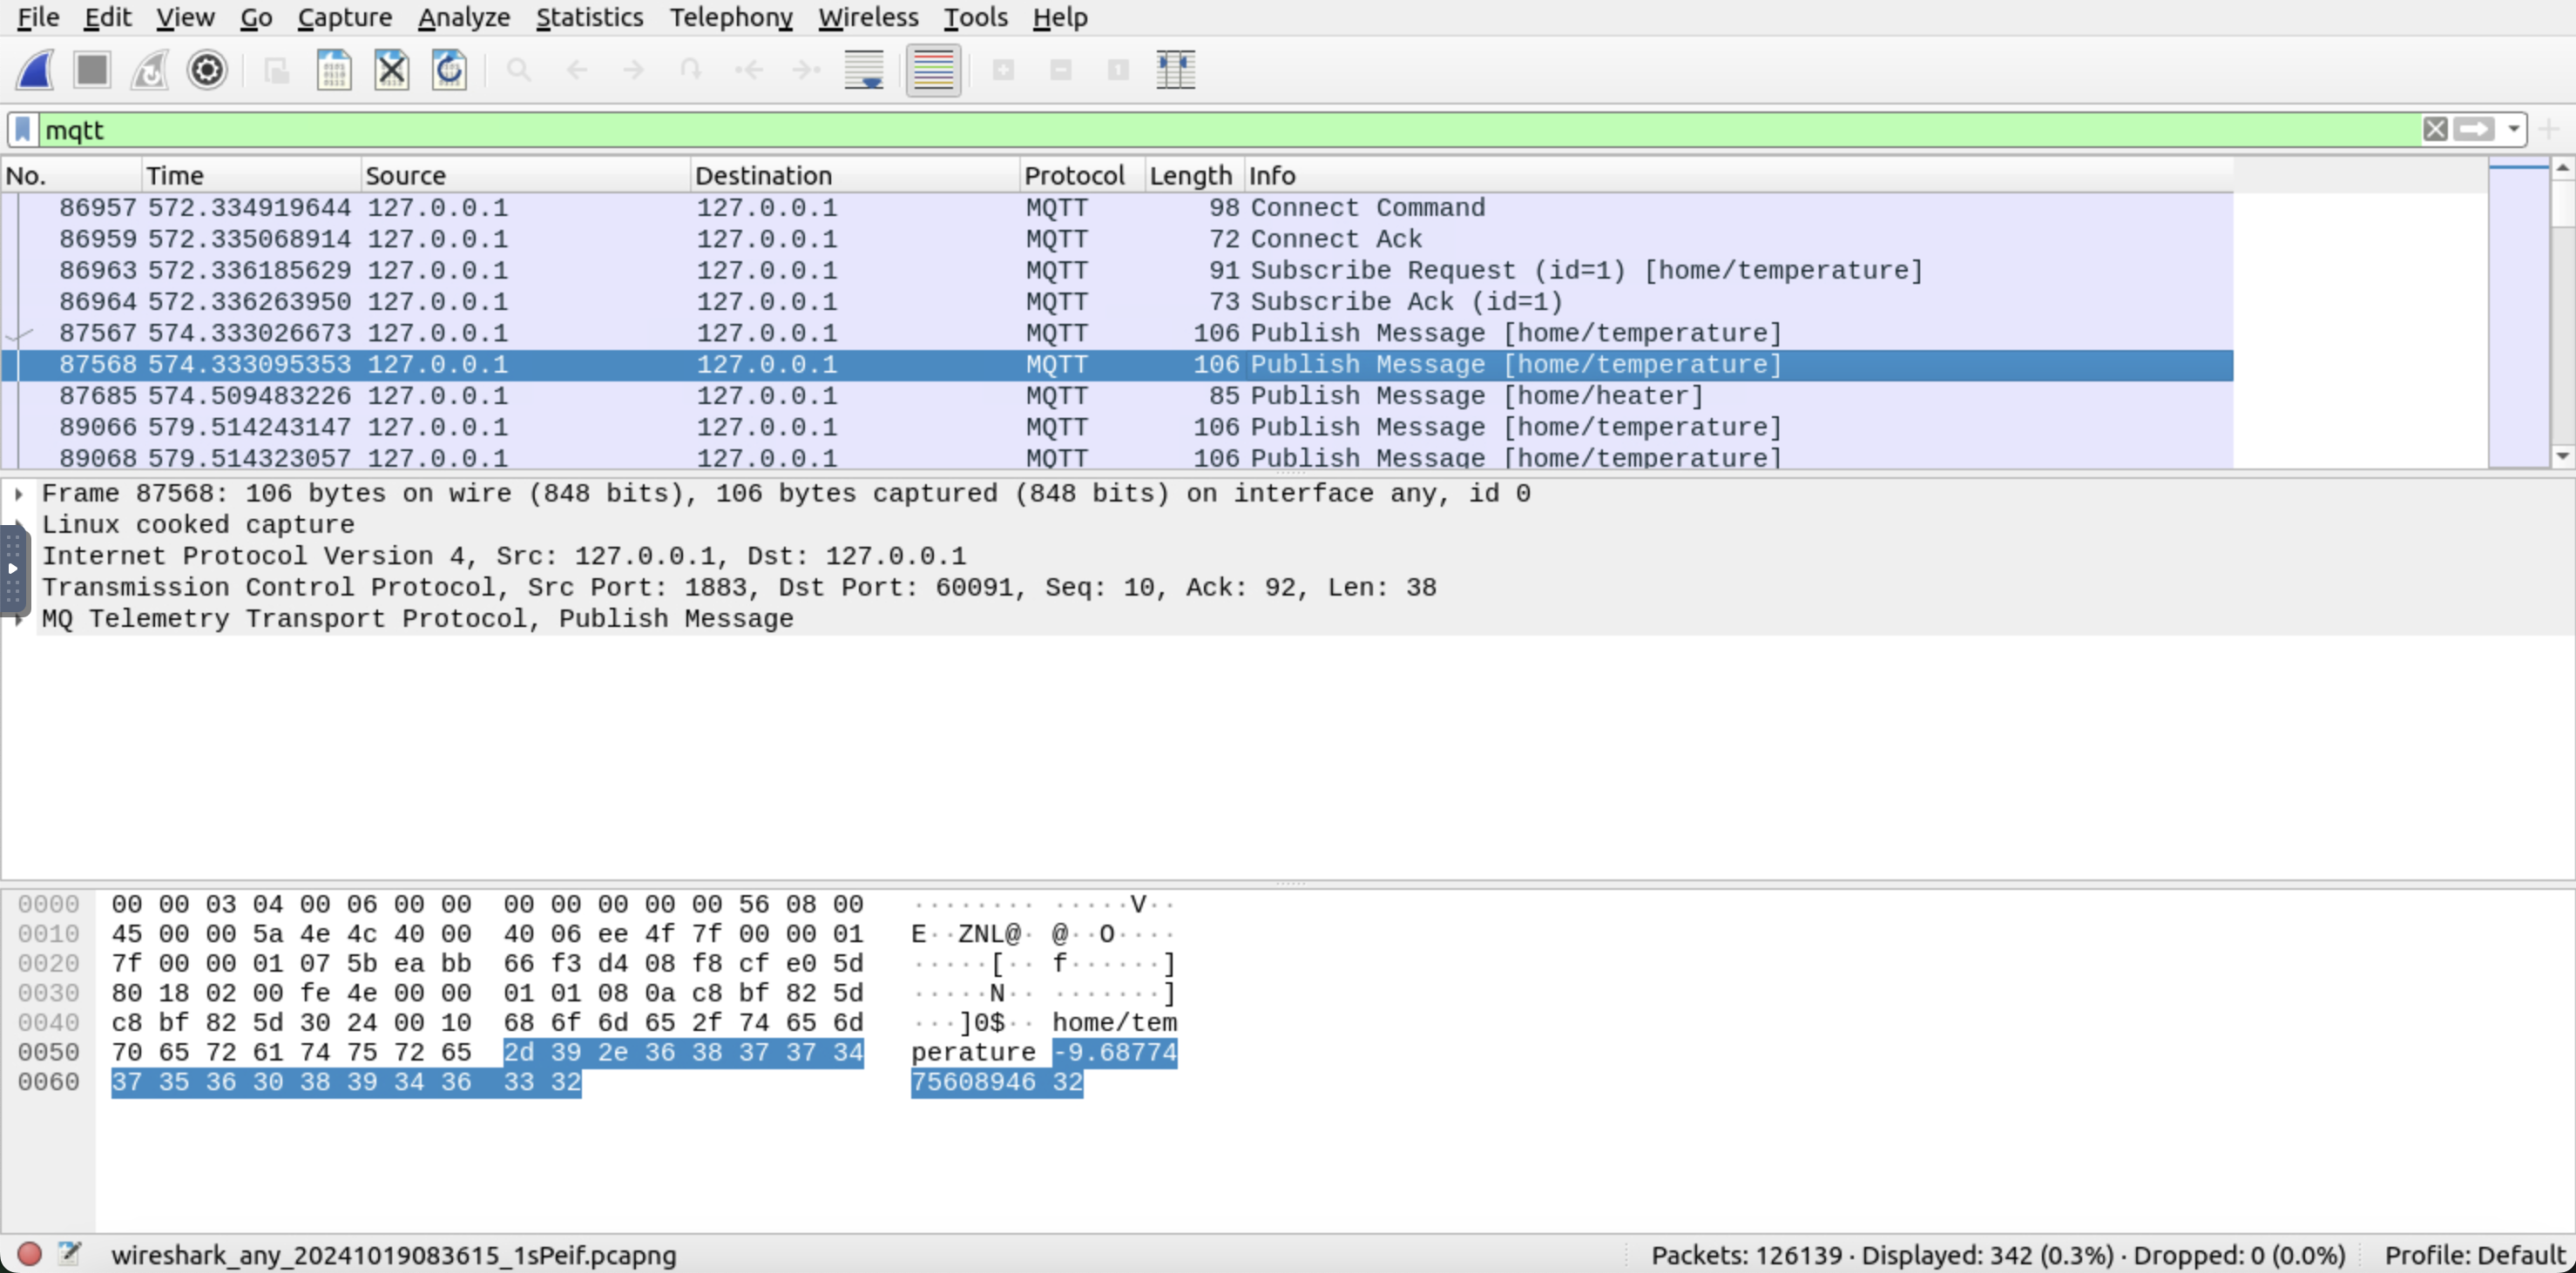Open the Statistics menu
This screenshot has height=1273, width=2576.
pyautogui.click(x=589, y=17)
